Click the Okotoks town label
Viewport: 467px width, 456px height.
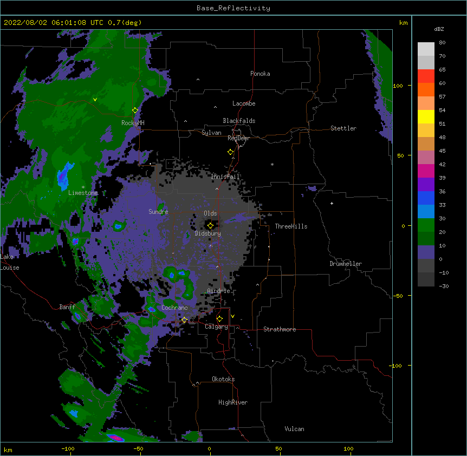pos(223,379)
